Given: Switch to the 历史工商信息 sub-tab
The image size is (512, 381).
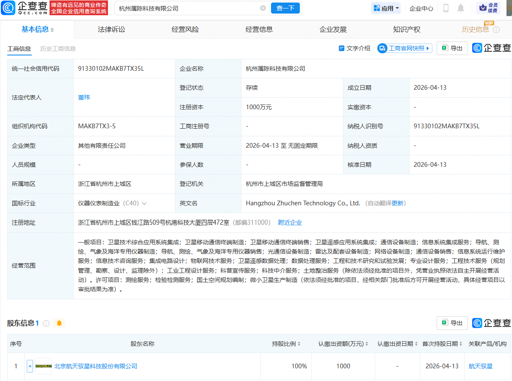Looking at the screenshot, I should click(x=58, y=49).
